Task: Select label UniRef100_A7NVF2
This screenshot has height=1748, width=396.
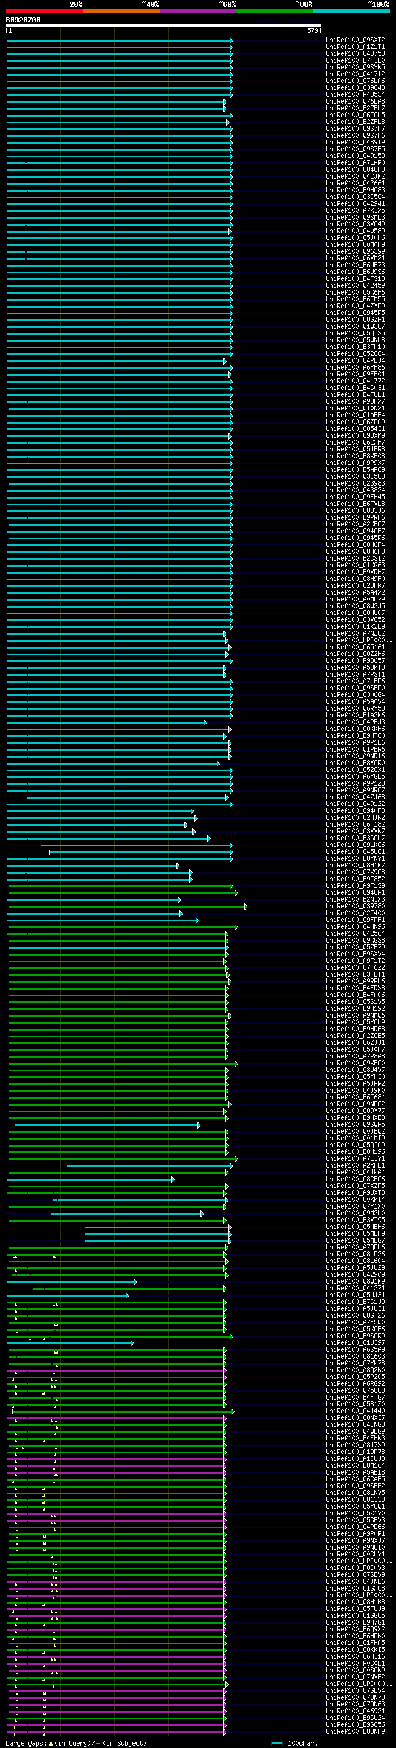Action: [x=355, y=1677]
